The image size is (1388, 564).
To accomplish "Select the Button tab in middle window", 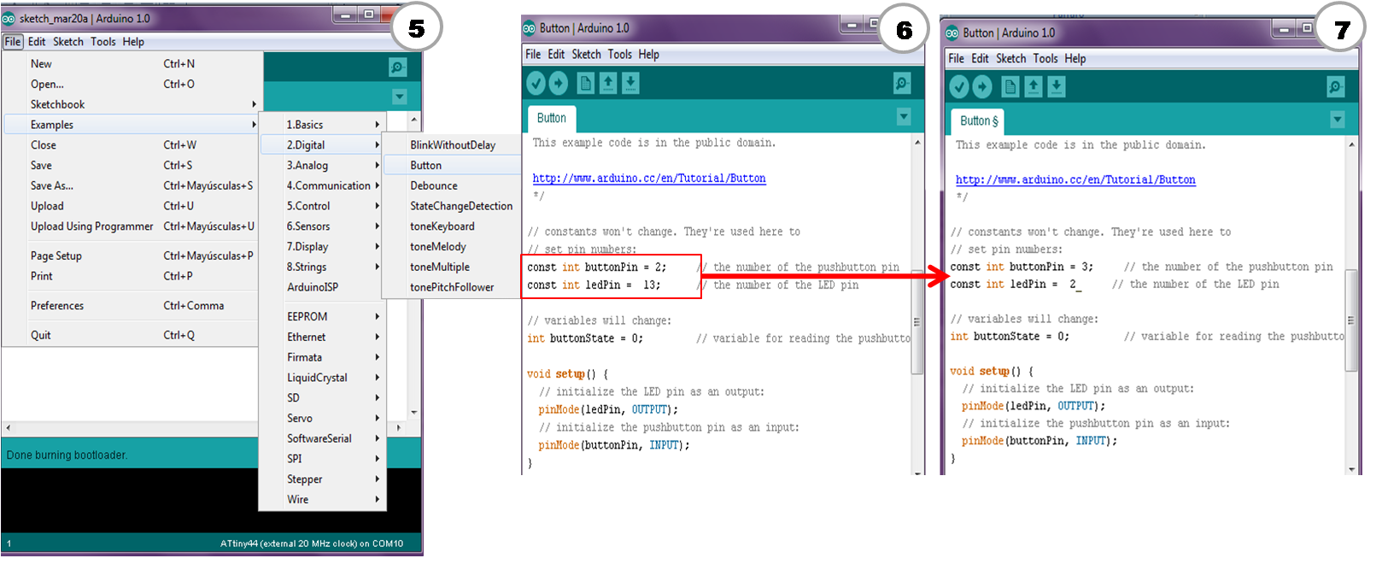I will click(x=552, y=118).
